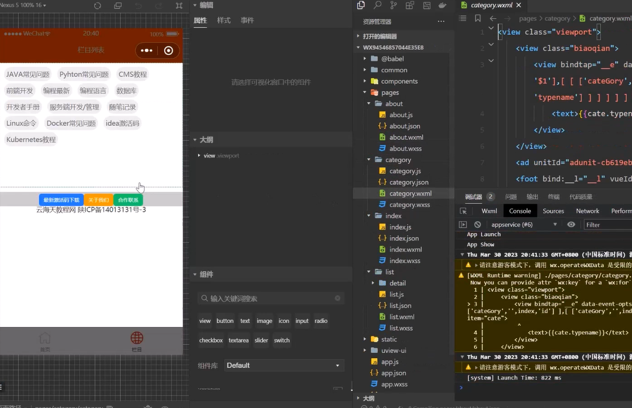Collapse the category folder
Screen dimensions: 632x408
pyautogui.click(x=369, y=160)
